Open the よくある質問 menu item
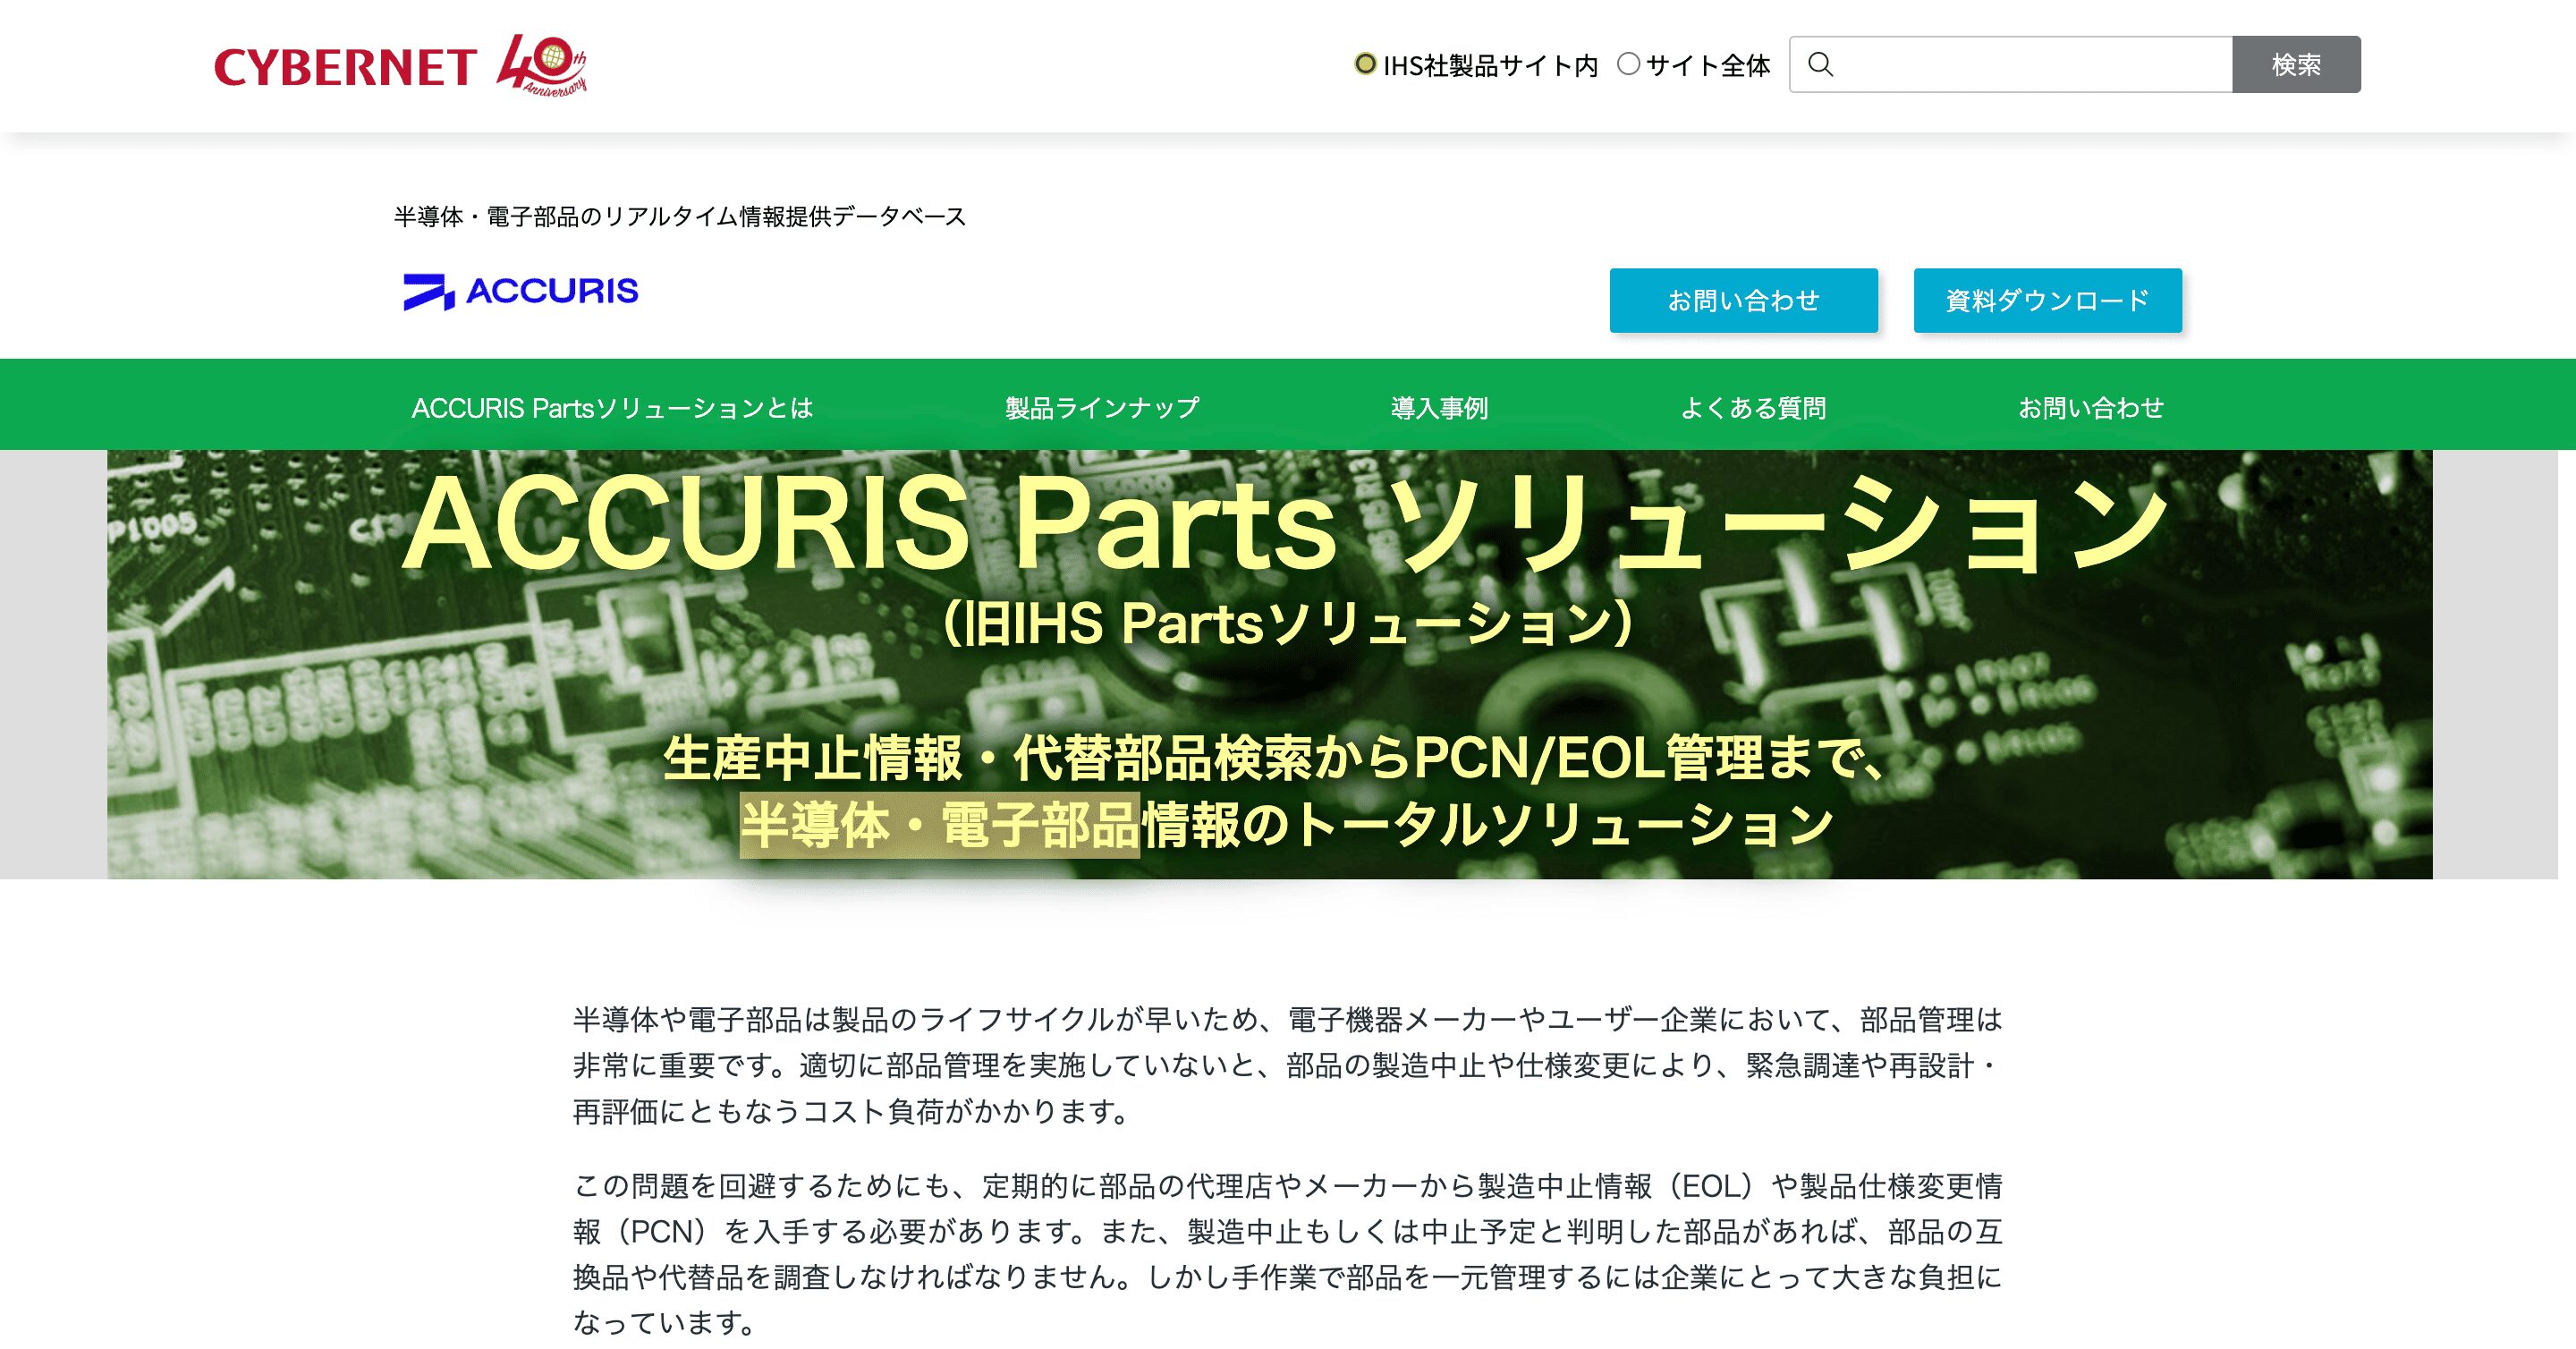 click(x=1754, y=408)
